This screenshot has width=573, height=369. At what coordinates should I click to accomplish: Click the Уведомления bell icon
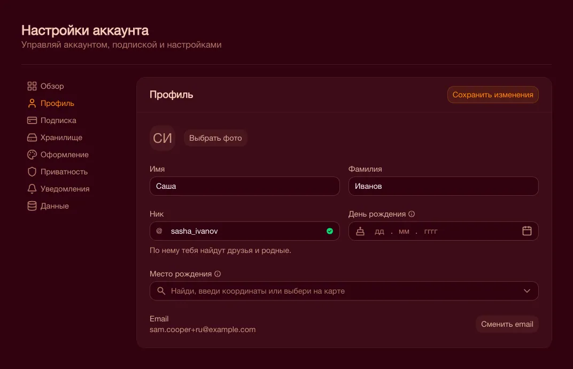point(32,189)
